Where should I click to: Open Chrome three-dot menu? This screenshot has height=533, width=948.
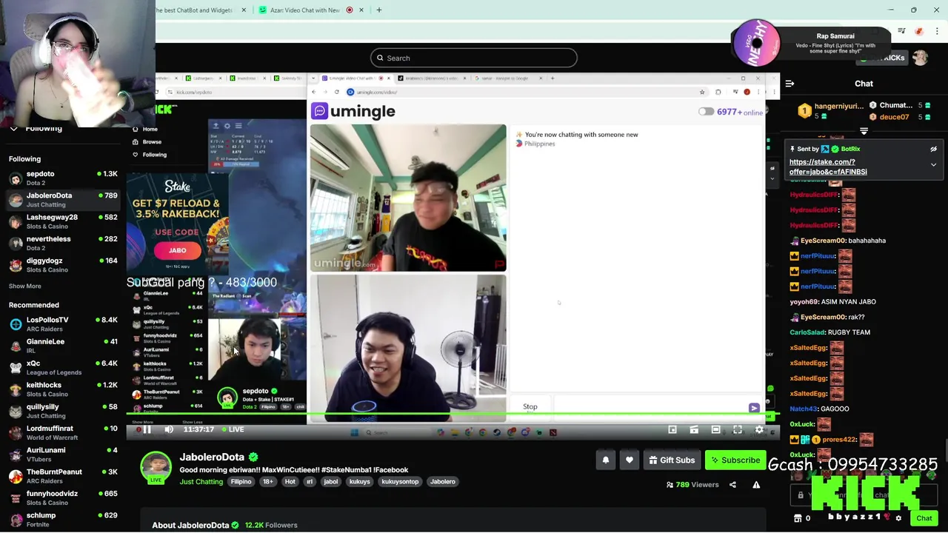pyautogui.click(x=937, y=31)
